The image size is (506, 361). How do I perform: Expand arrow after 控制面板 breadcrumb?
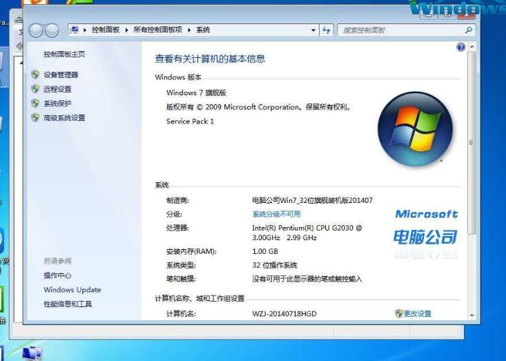coord(126,30)
